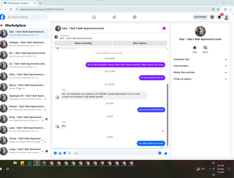Choose a sticker icon in composer
The height and width of the screenshot is (178, 234).
point(65,153)
